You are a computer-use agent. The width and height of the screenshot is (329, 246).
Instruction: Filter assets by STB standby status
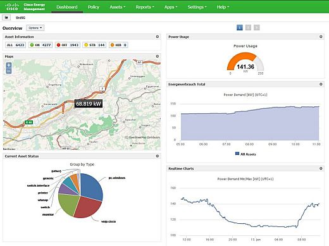(x=94, y=45)
